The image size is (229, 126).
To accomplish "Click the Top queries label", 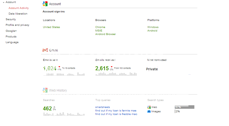I will point(103,100).
